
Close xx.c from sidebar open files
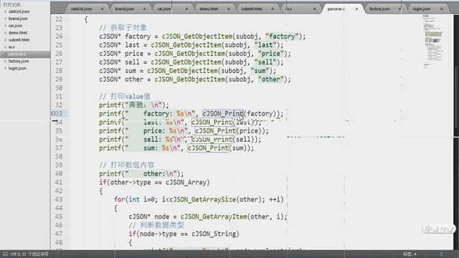click(x=5, y=47)
